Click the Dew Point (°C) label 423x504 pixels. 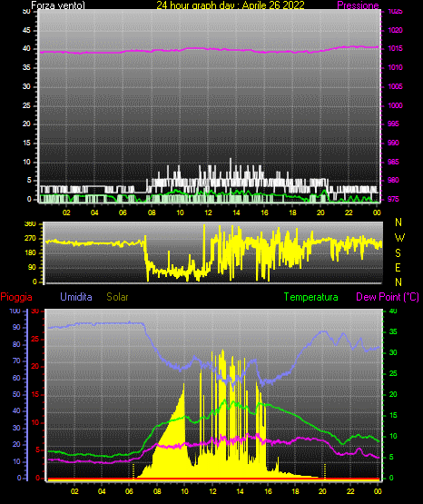pos(388,297)
